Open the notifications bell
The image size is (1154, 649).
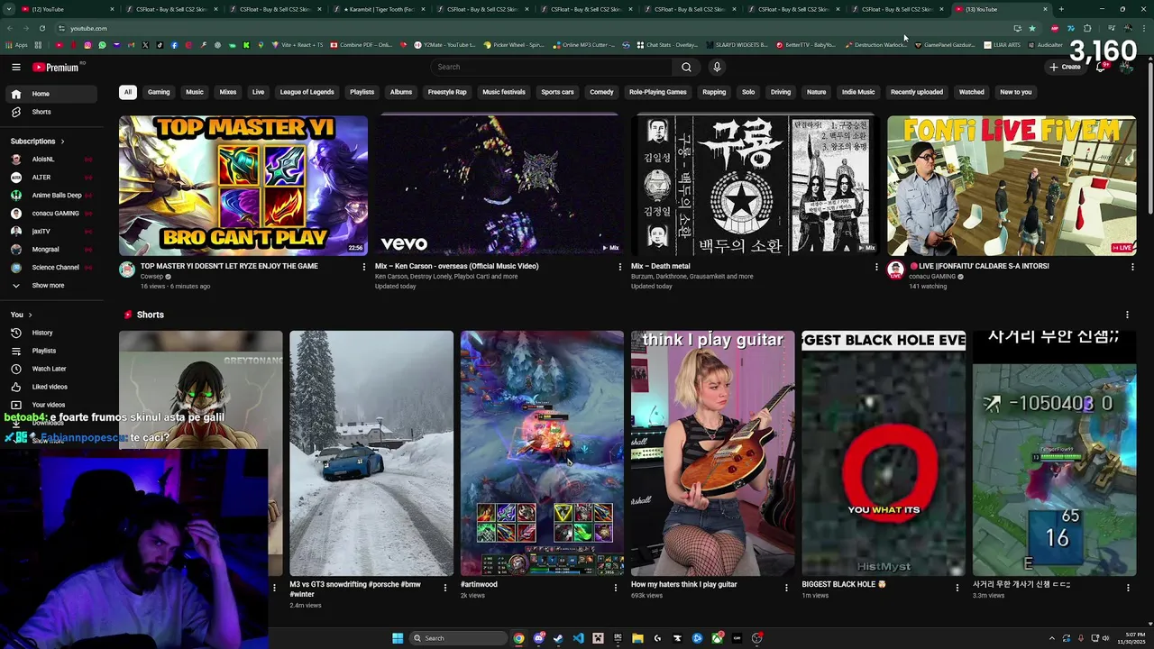(1101, 67)
